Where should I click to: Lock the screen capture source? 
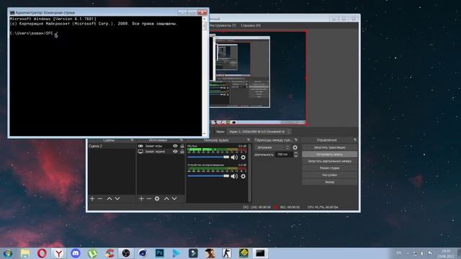click(182, 152)
